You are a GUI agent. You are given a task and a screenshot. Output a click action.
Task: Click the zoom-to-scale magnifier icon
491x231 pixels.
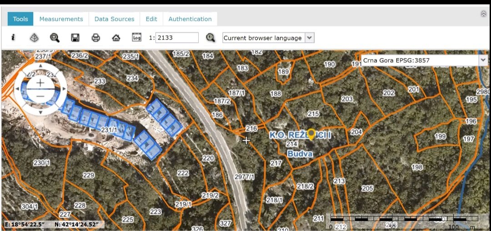click(210, 38)
